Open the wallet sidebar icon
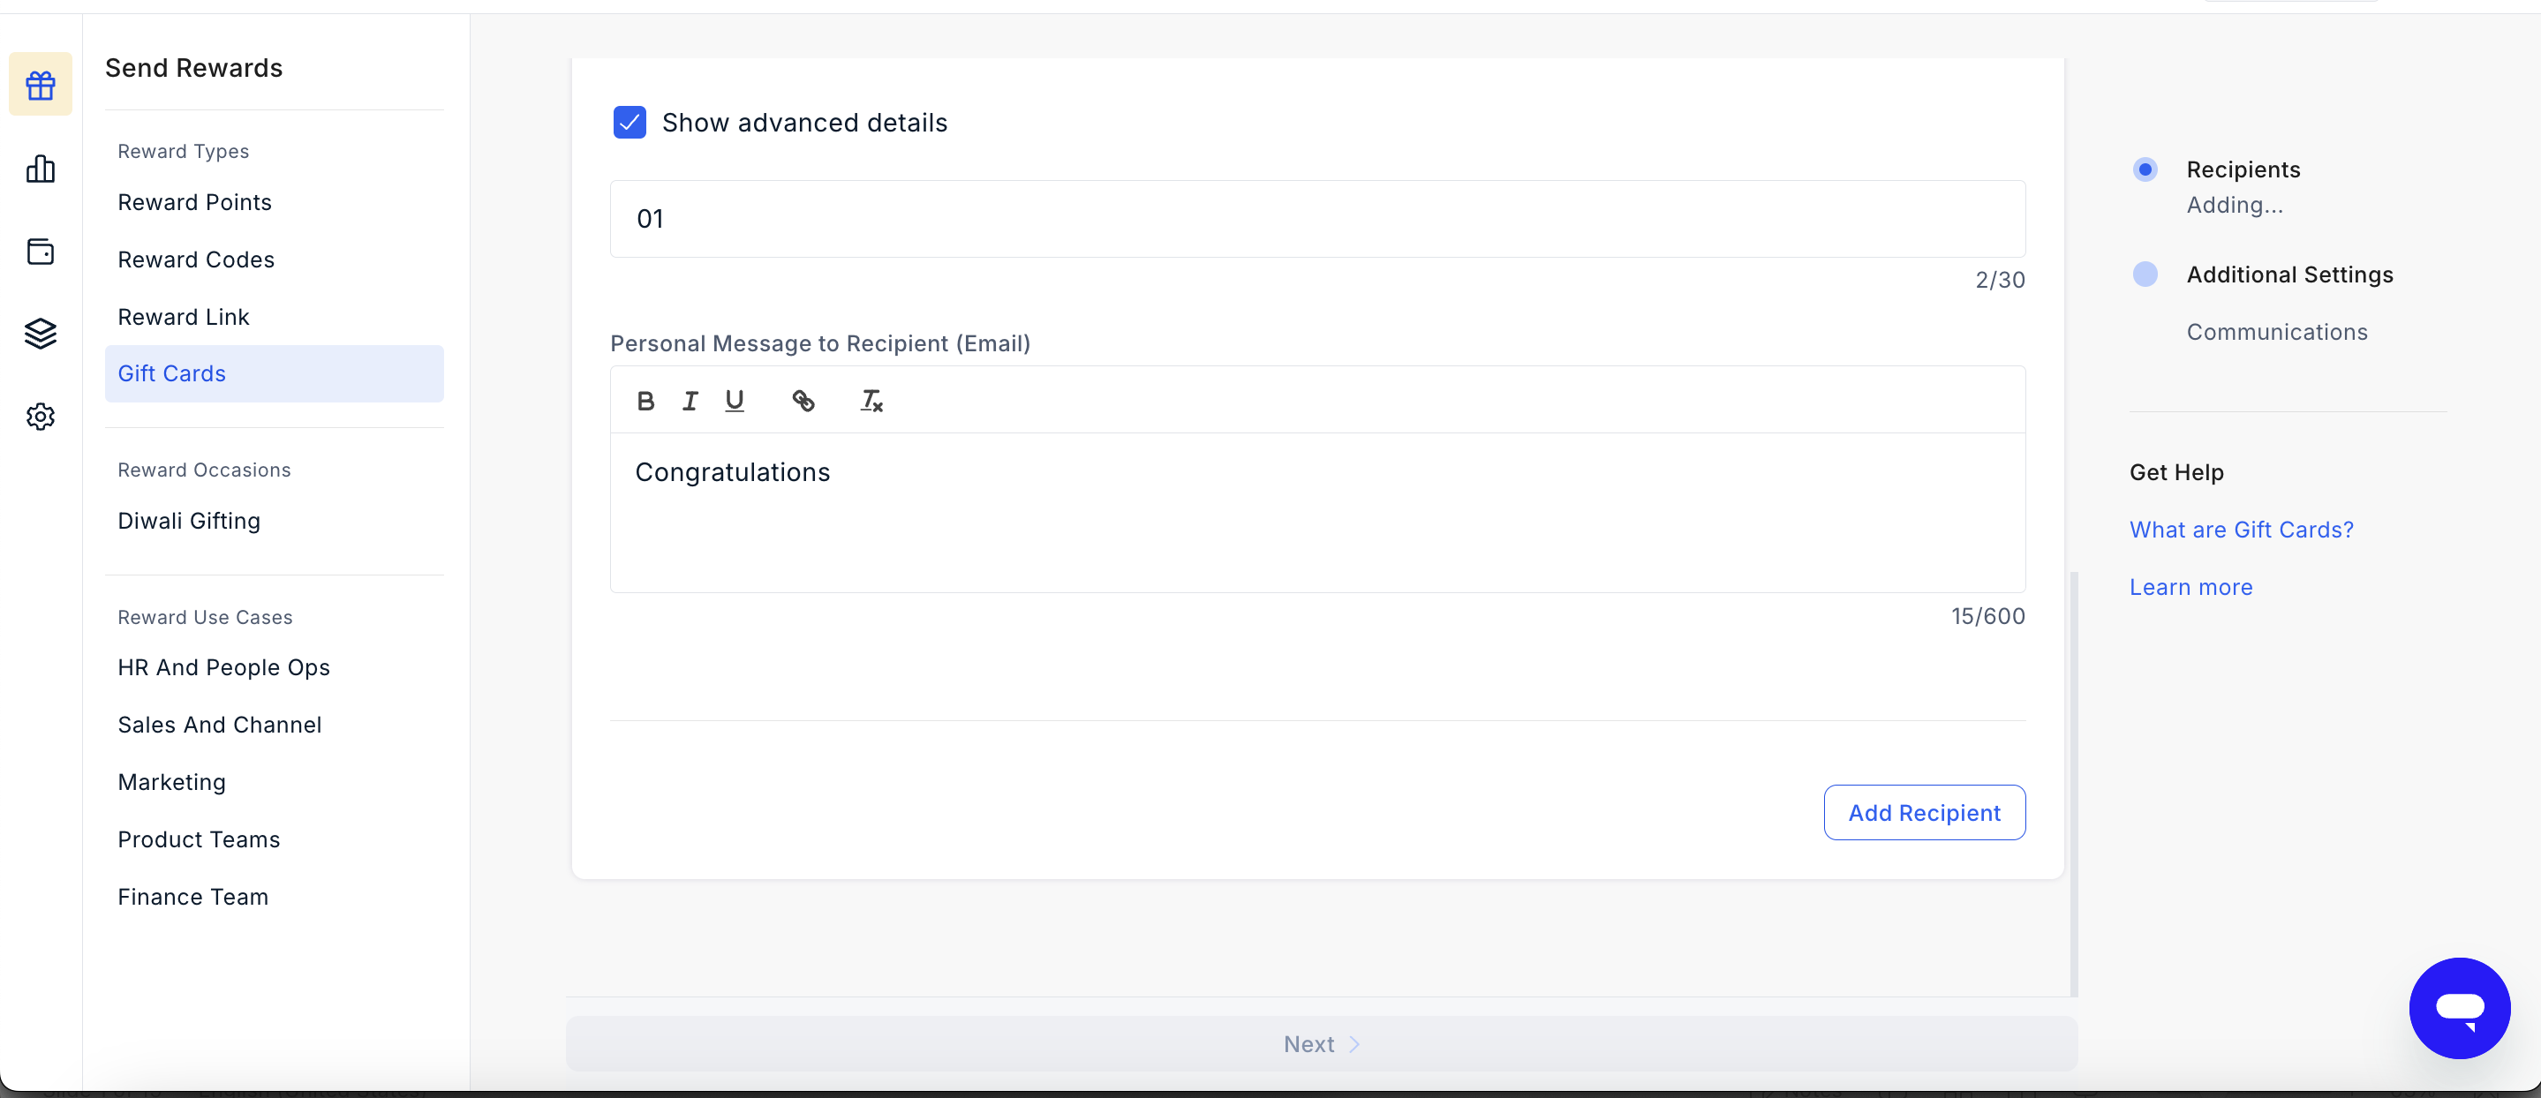The width and height of the screenshot is (2541, 1098). pos(41,252)
